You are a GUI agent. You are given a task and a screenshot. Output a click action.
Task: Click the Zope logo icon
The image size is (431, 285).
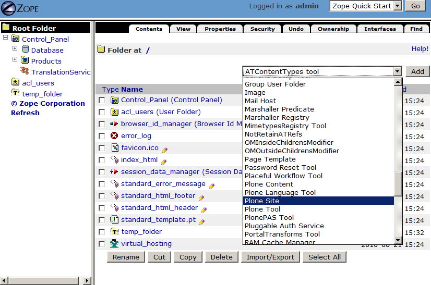tap(8, 8)
